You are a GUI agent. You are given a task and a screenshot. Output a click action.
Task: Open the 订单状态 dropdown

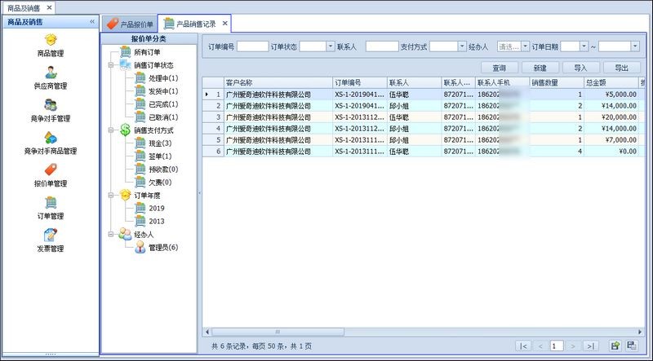(x=331, y=46)
